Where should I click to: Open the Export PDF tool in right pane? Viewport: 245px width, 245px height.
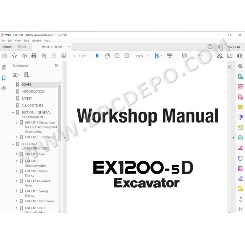pos(240,77)
